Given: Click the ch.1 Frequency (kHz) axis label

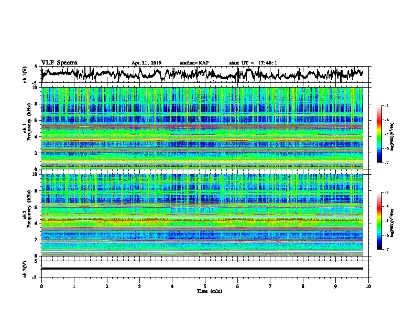Looking at the screenshot, I should (27, 128).
